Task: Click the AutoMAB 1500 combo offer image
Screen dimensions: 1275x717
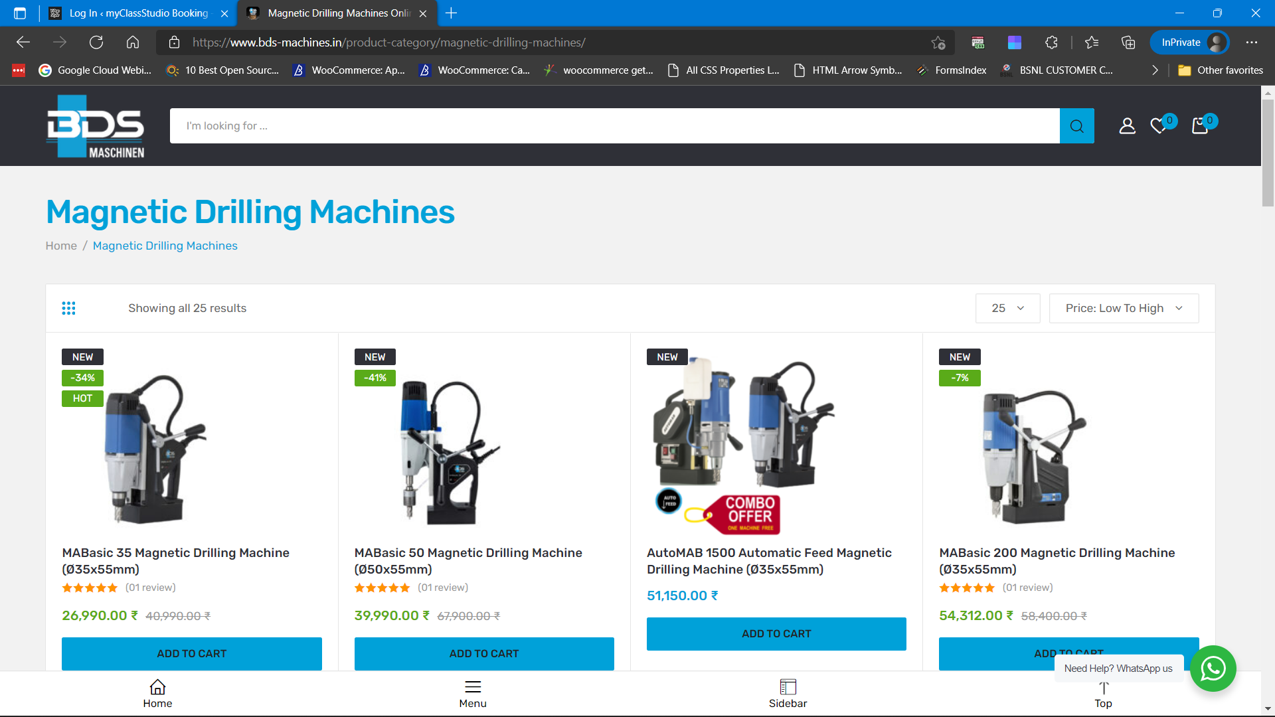Action: click(x=744, y=445)
